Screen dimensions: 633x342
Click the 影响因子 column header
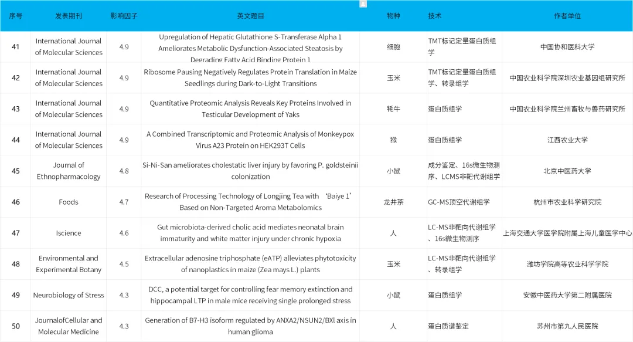coord(124,16)
